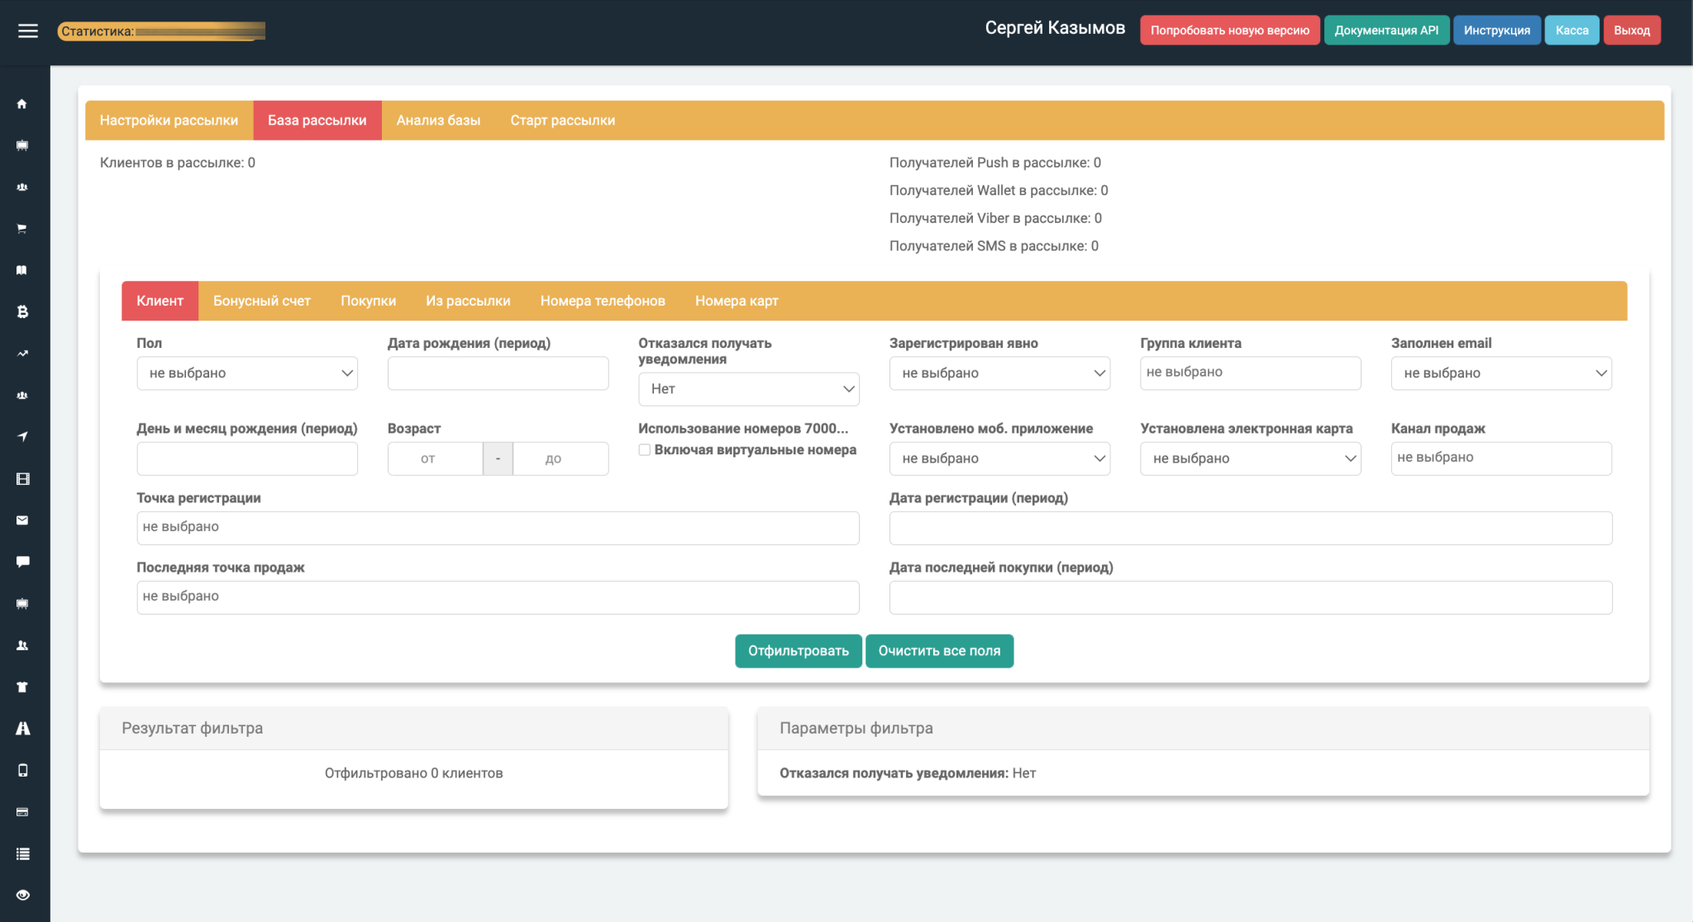This screenshot has width=1693, height=922.
Task: Open 'Отказался получать уведомления' dropdown showing Нет
Action: (x=749, y=389)
